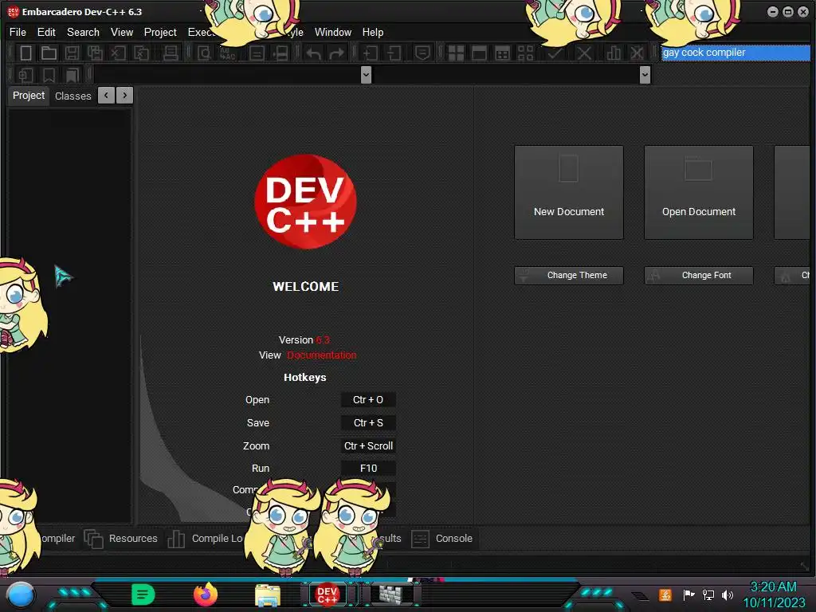Image resolution: width=816 pixels, height=612 pixels.
Task: Click the Close All files toolbar icon
Action: (142, 53)
